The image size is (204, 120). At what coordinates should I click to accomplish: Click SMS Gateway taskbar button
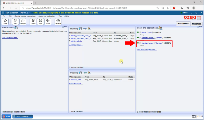coord(22,116)
